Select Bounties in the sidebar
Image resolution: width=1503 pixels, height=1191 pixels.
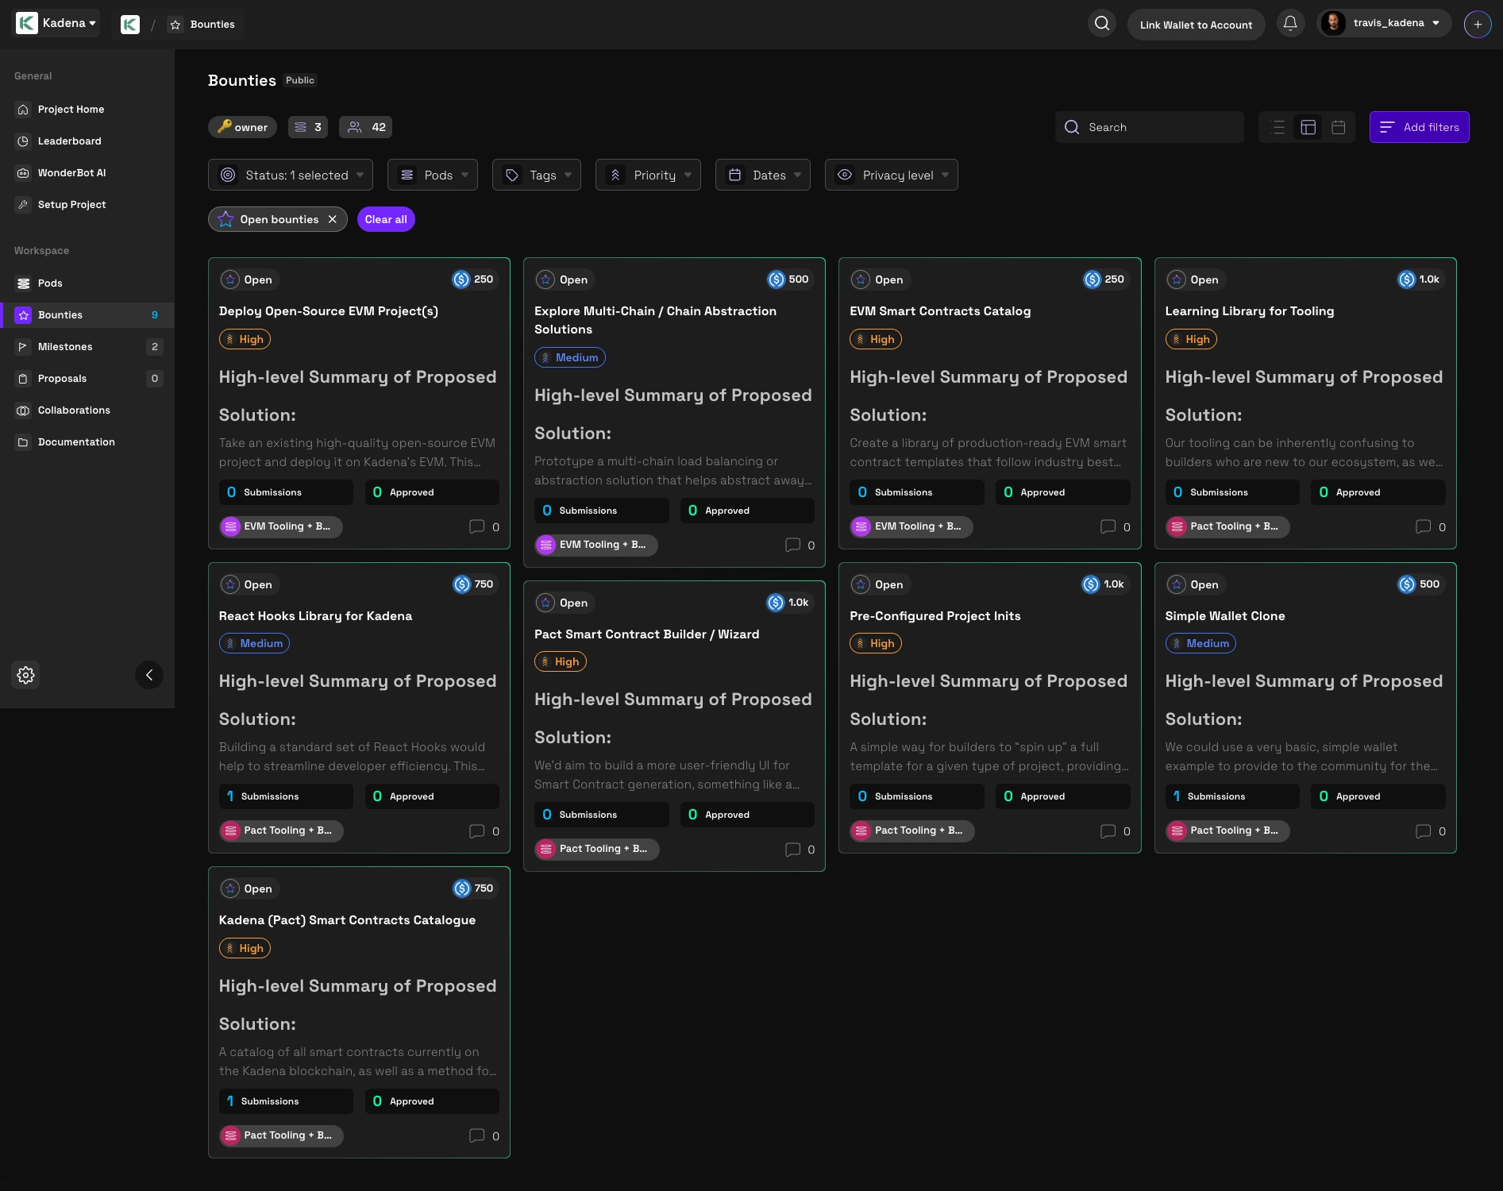coord(87,315)
